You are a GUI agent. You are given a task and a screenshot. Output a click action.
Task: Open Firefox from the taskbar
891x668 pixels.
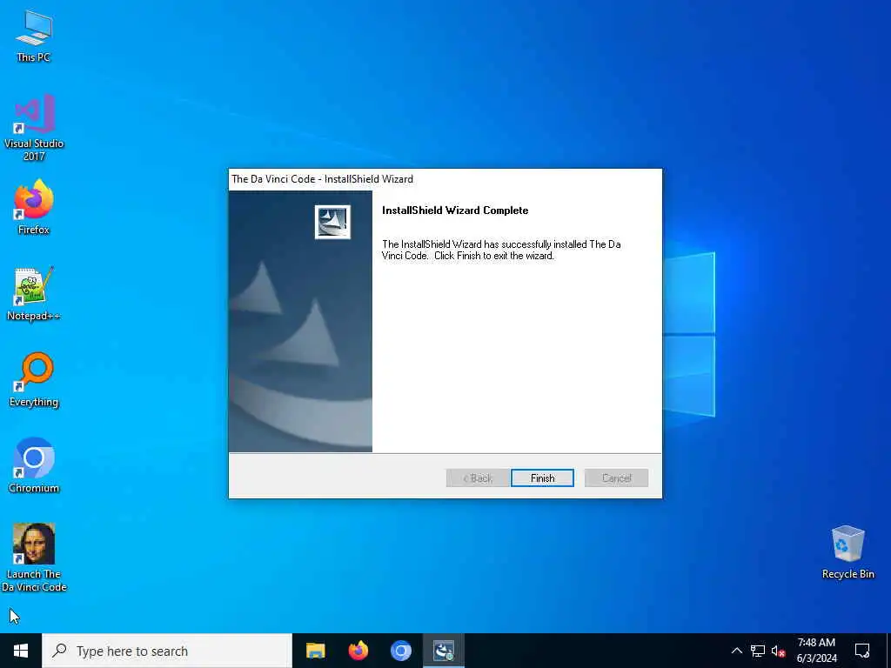coord(358,651)
